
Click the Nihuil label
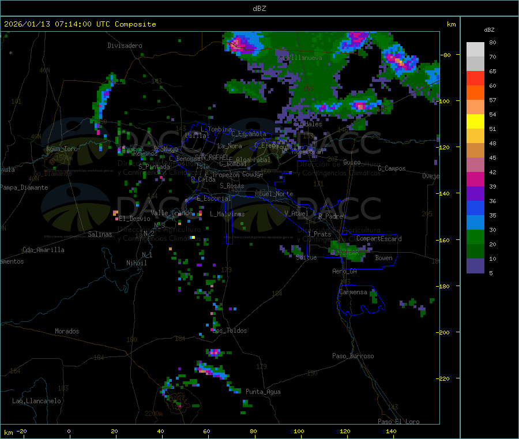(x=136, y=263)
